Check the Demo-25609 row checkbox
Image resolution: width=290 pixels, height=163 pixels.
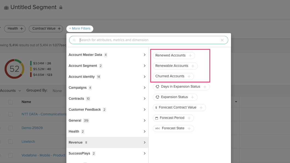pyautogui.click(x=10, y=128)
